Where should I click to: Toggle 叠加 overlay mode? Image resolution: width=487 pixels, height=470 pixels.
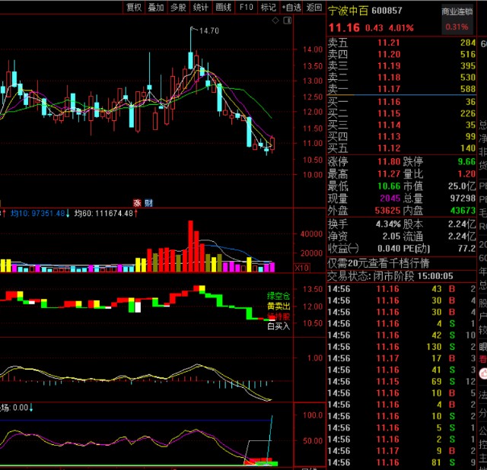(156, 8)
